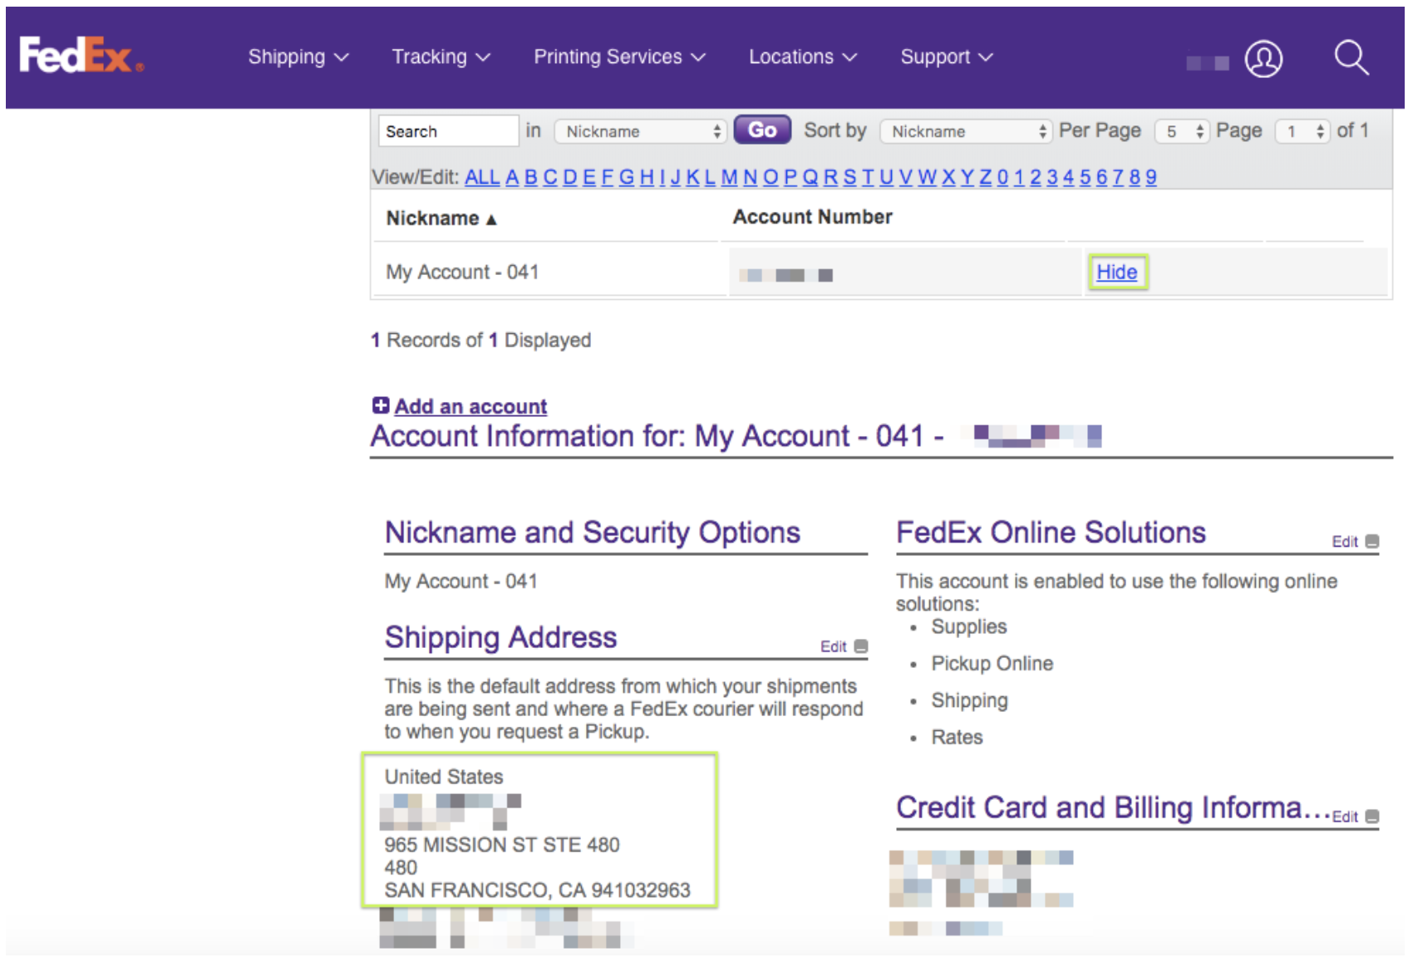
Task: Open the Tracking menu
Action: (441, 56)
